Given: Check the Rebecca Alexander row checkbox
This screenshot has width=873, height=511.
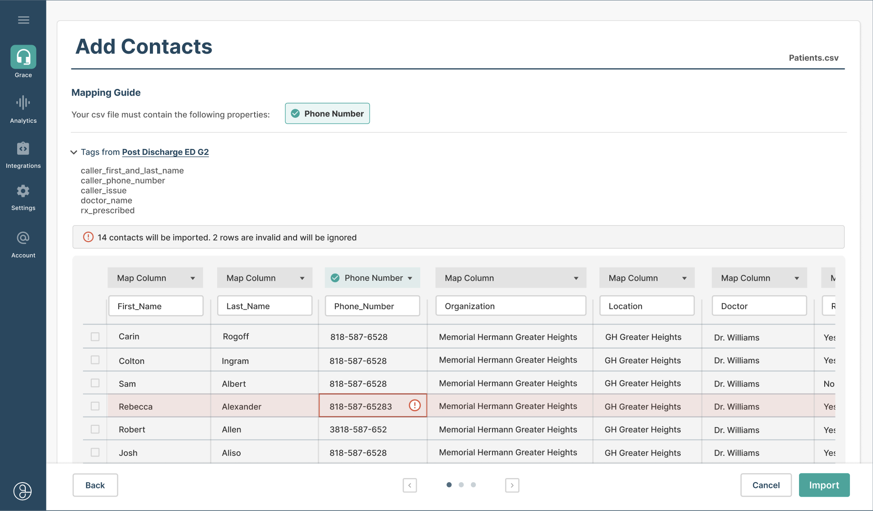Looking at the screenshot, I should coord(95,406).
